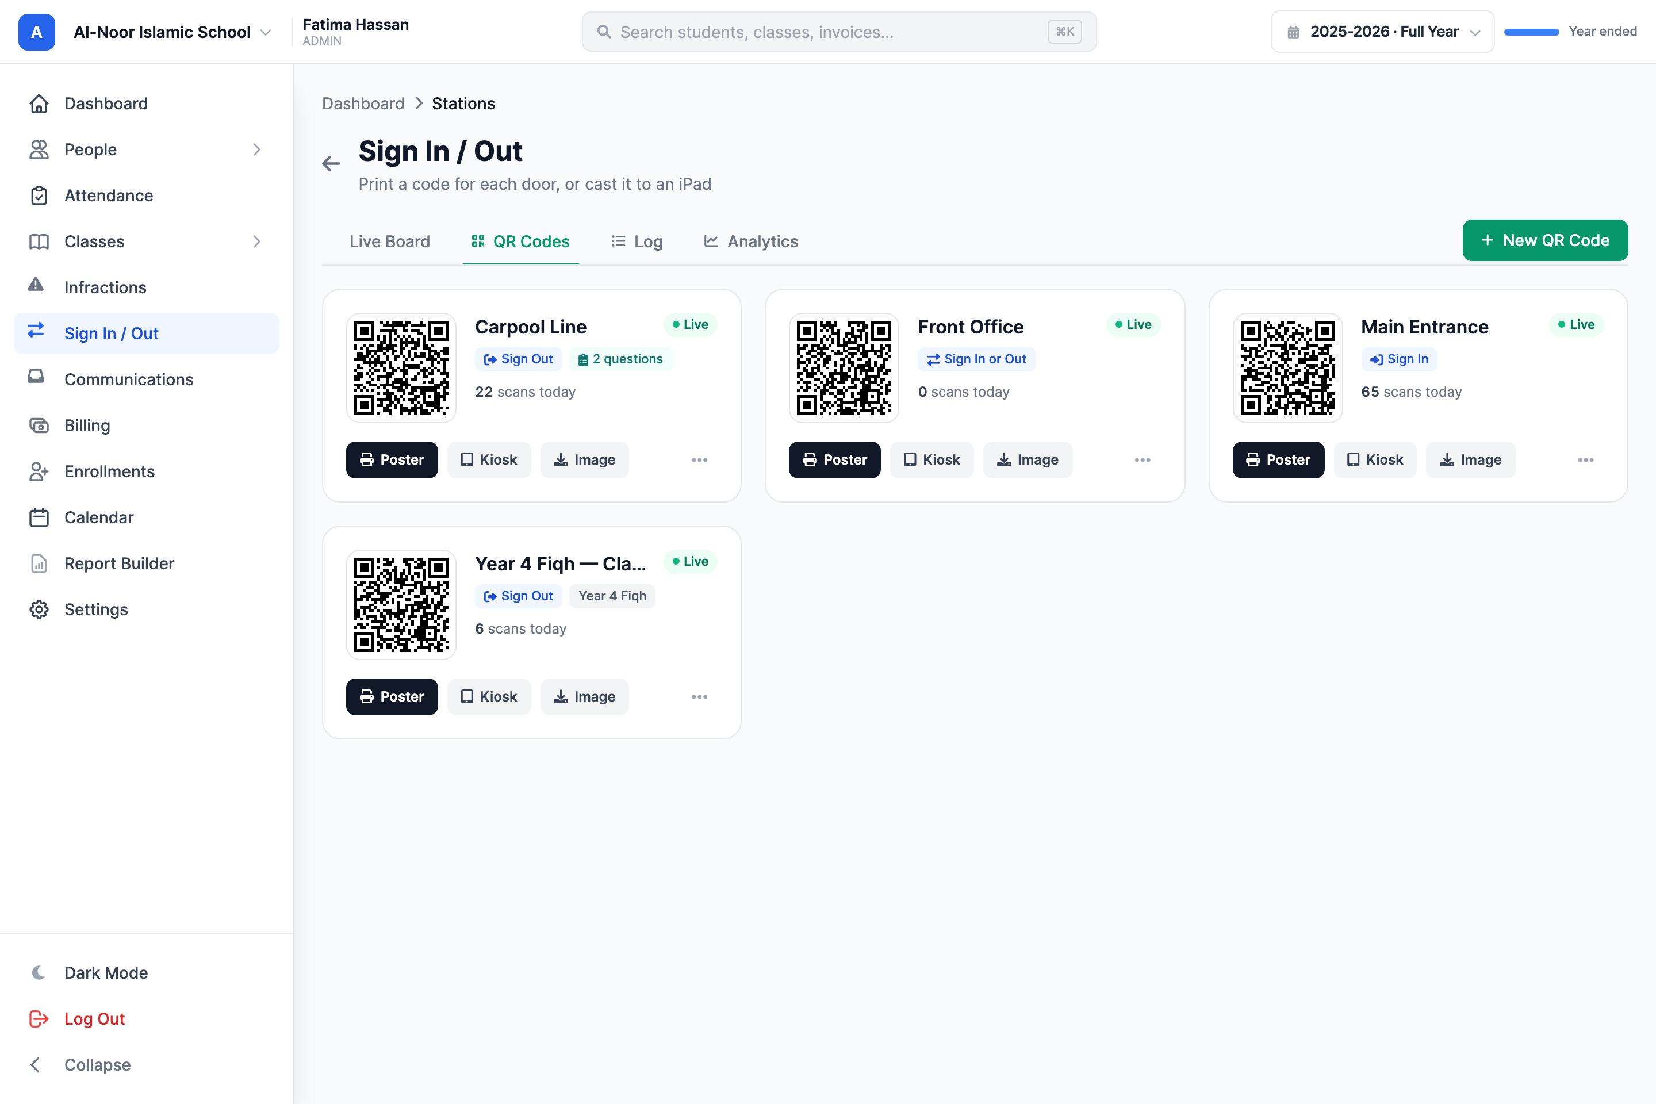Click the New QR Code button
Screen dimensions: 1656x1104
[x=1545, y=240]
